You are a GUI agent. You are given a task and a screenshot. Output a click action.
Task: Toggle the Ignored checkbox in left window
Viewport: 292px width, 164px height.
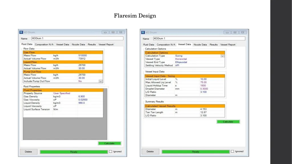tap(111, 151)
